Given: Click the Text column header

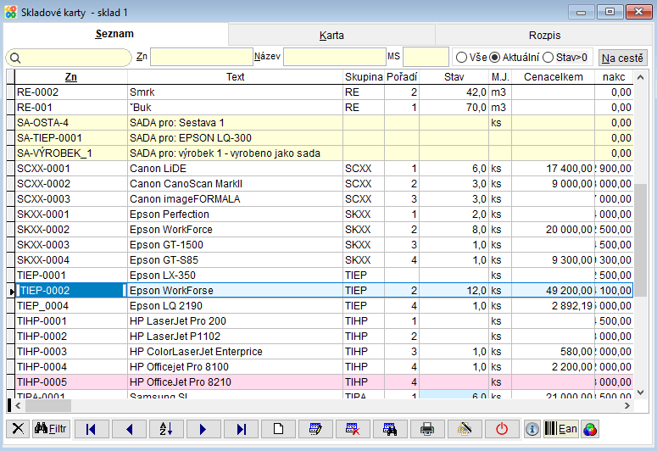Looking at the screenshot, I should pos(235,76).
